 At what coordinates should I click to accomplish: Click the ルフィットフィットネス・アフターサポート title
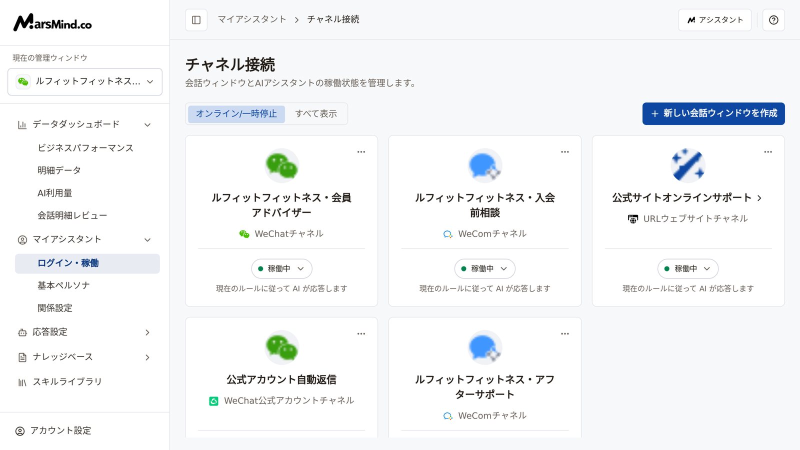(x=484, y=387)
